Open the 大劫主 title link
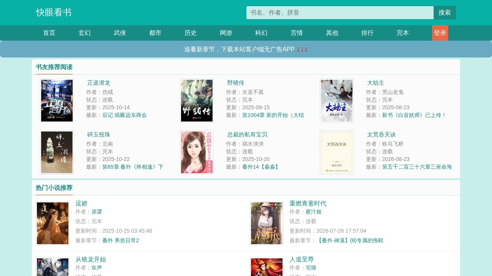This screenshot has width=492, height=276. (x=376, y=83)
